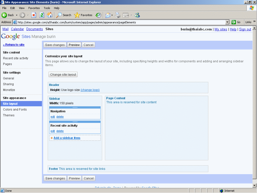Click the Print icon
Image resolution: width=257 pixels, height=193 pixels.
click(x=118, y=15)
